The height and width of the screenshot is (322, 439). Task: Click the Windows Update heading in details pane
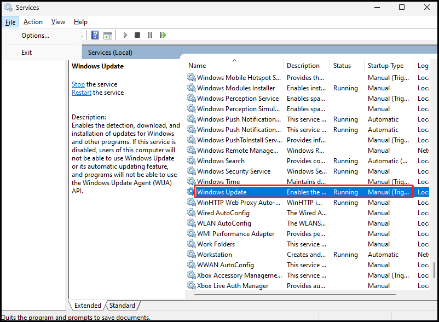98,66
